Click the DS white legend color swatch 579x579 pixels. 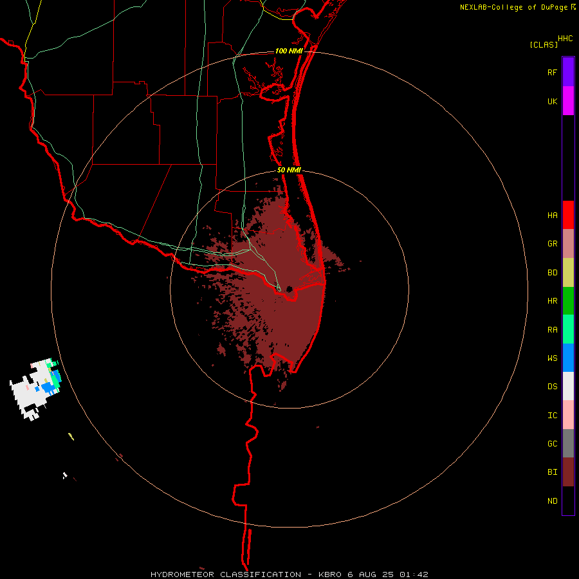coord(568,386)
